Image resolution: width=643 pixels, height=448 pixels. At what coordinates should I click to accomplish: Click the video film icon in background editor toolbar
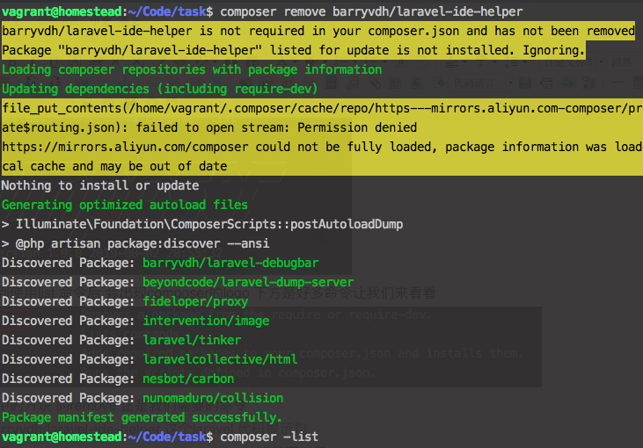click(x=332, y=83)
